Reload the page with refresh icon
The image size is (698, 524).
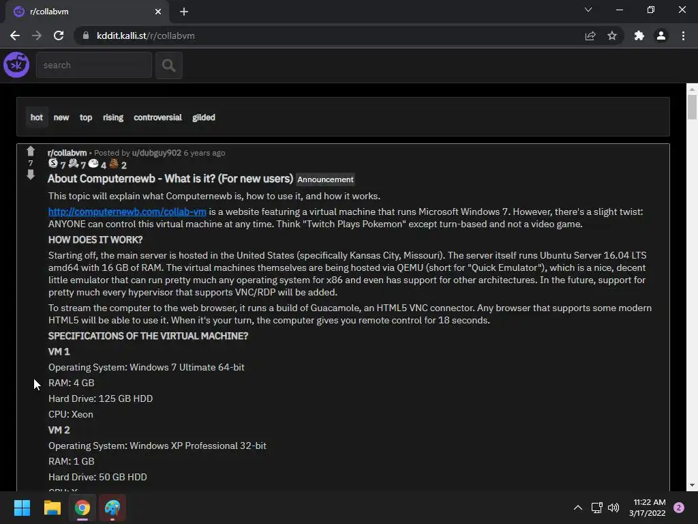(59, 35)
